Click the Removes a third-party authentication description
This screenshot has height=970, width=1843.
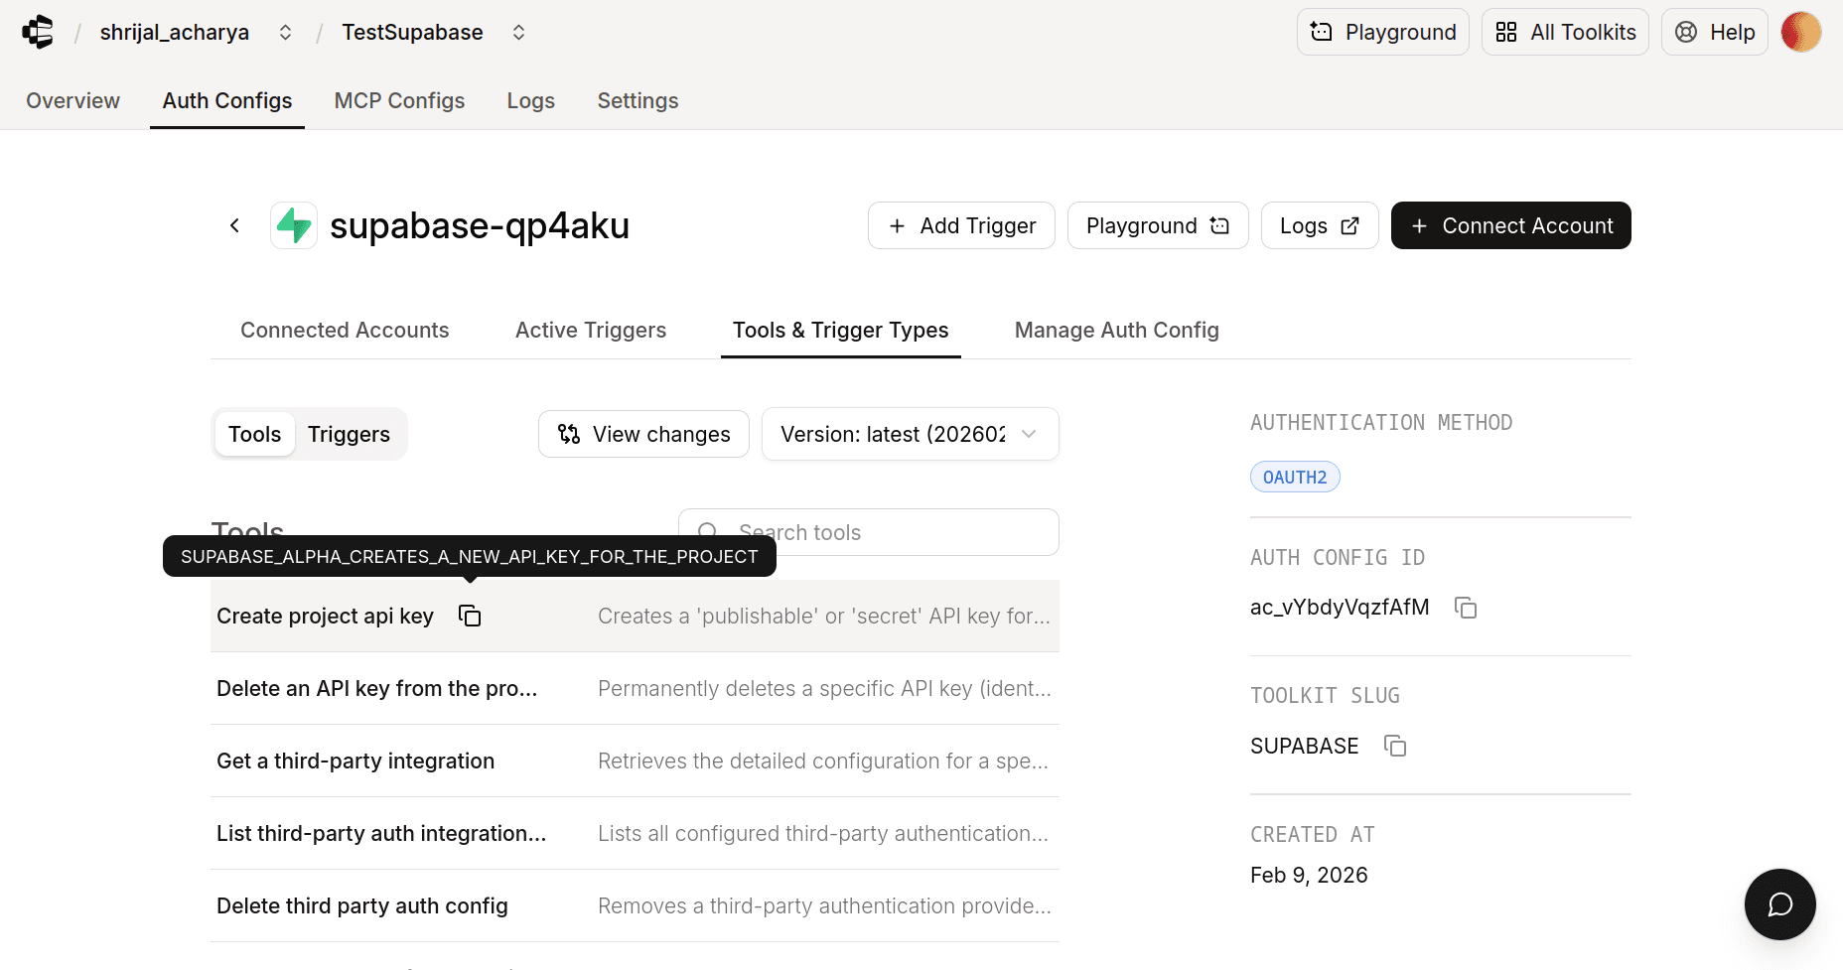click(824, 905)
